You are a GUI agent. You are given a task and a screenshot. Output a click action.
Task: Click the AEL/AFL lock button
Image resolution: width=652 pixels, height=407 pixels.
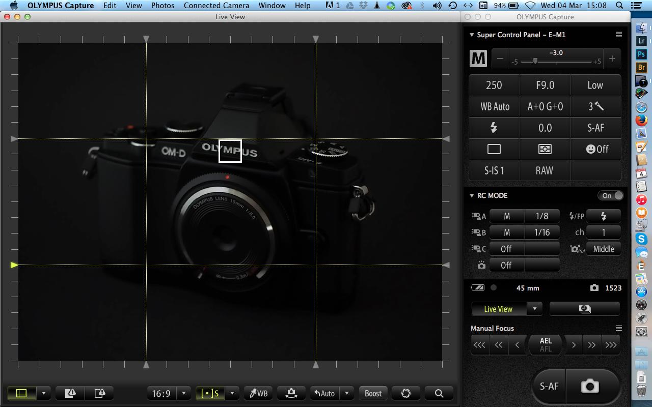pos(546,345)
